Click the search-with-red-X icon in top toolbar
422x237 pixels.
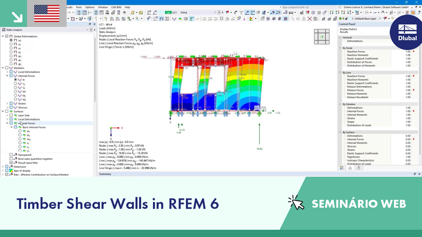tap(307, 13)
